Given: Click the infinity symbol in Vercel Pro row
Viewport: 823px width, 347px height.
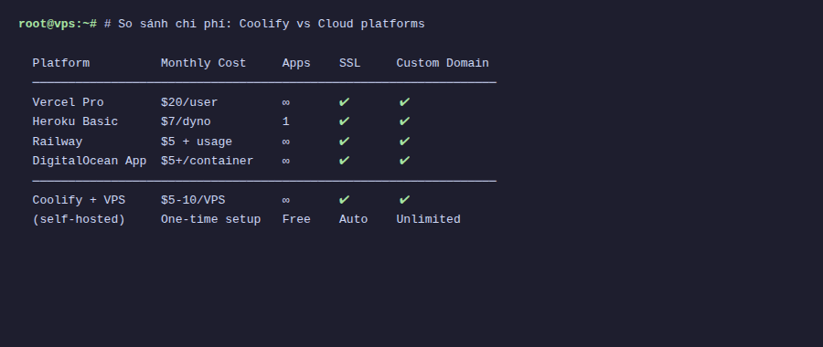Looking at the screenshot, I should pyautogui.click(x=286, y=103).
